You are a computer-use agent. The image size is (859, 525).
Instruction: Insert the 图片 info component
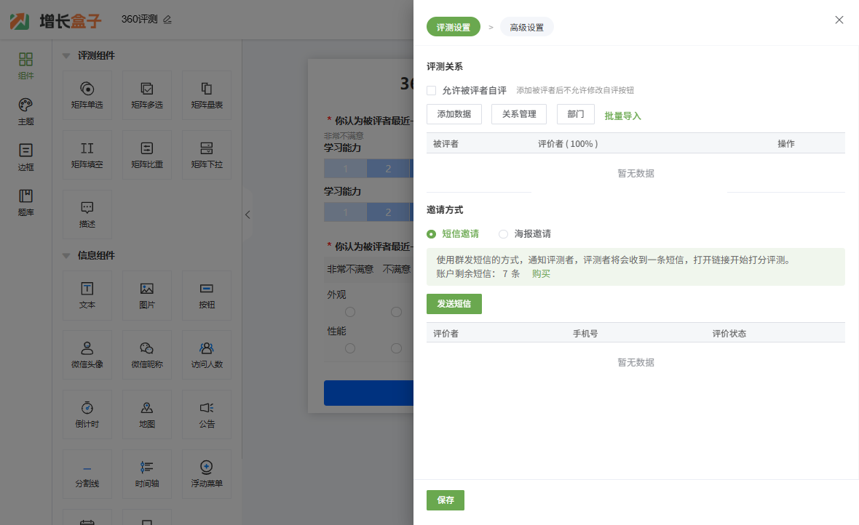point(147,296)
